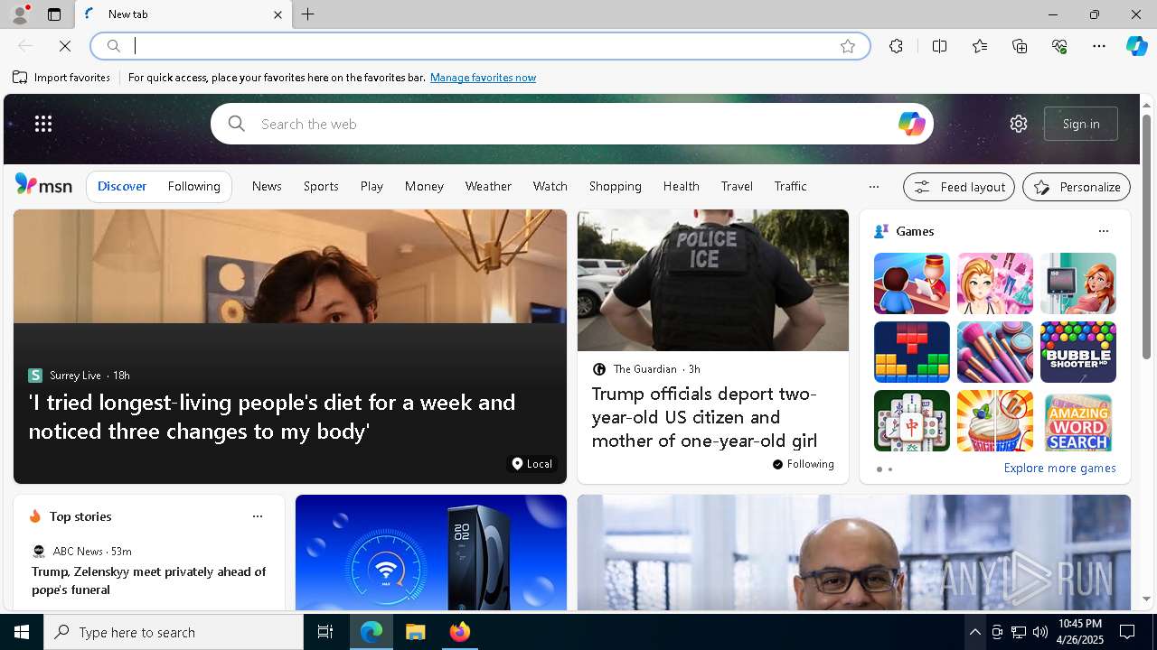This screenshot has height=650, width=1157.
Task: Open Task View on taskbar
Action: click(x=325, y=632)
